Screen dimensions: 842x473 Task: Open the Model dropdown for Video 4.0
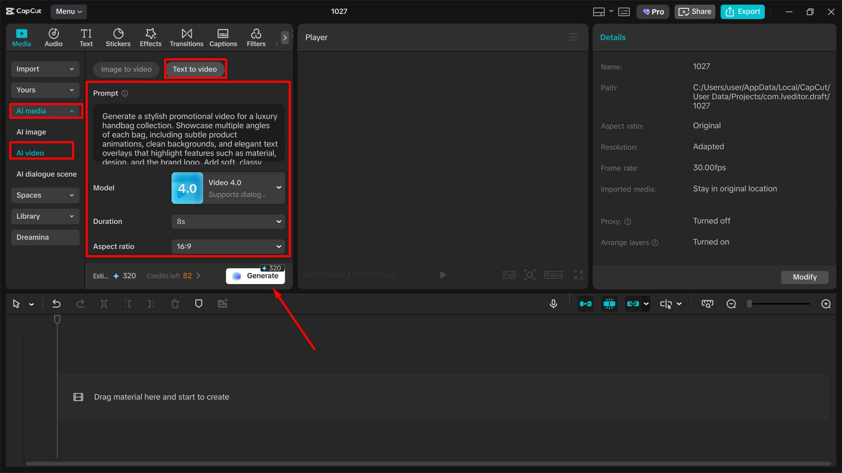[x=228, y=188]
